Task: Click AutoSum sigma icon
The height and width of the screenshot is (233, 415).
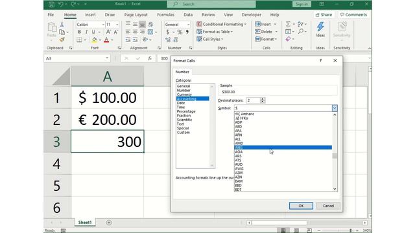Action: [288, 25]
